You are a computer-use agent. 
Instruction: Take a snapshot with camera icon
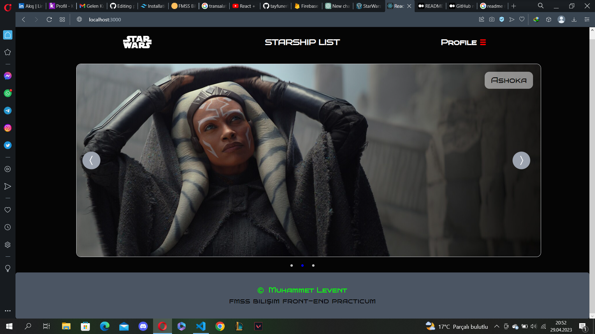(492, 19)
